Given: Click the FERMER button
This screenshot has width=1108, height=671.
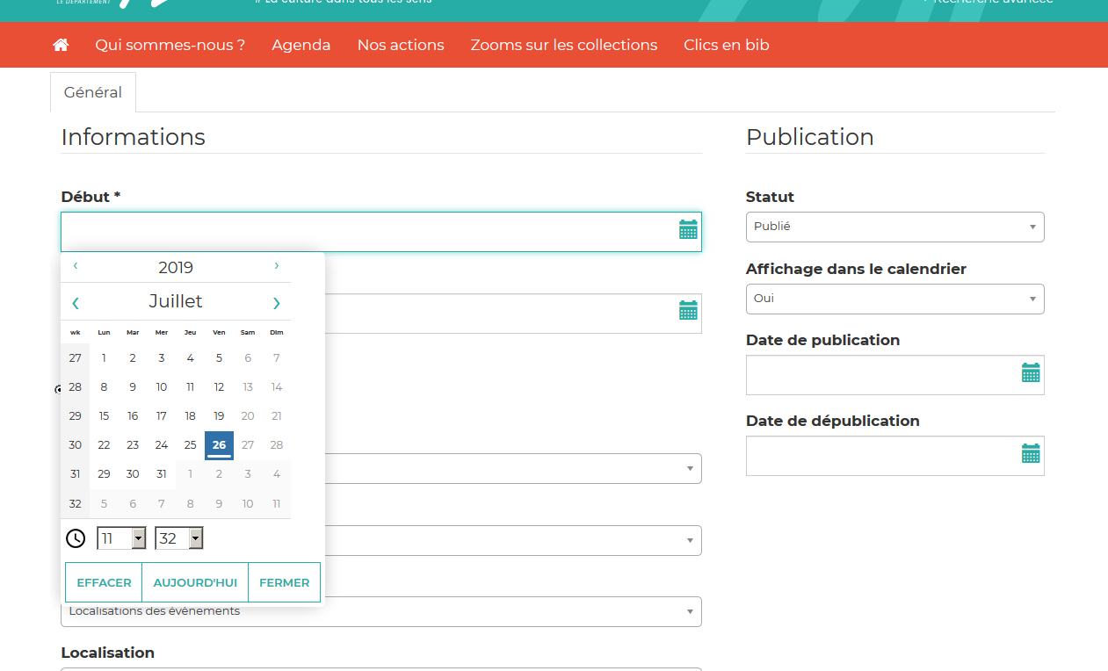Looking at the screenshot, I should (x=284, y=582).
